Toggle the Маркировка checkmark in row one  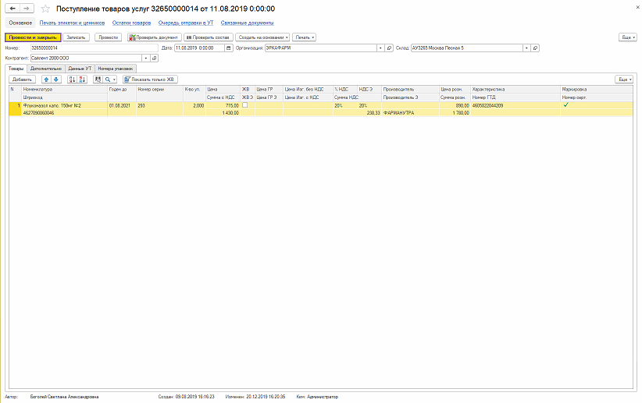coord(565,104)
